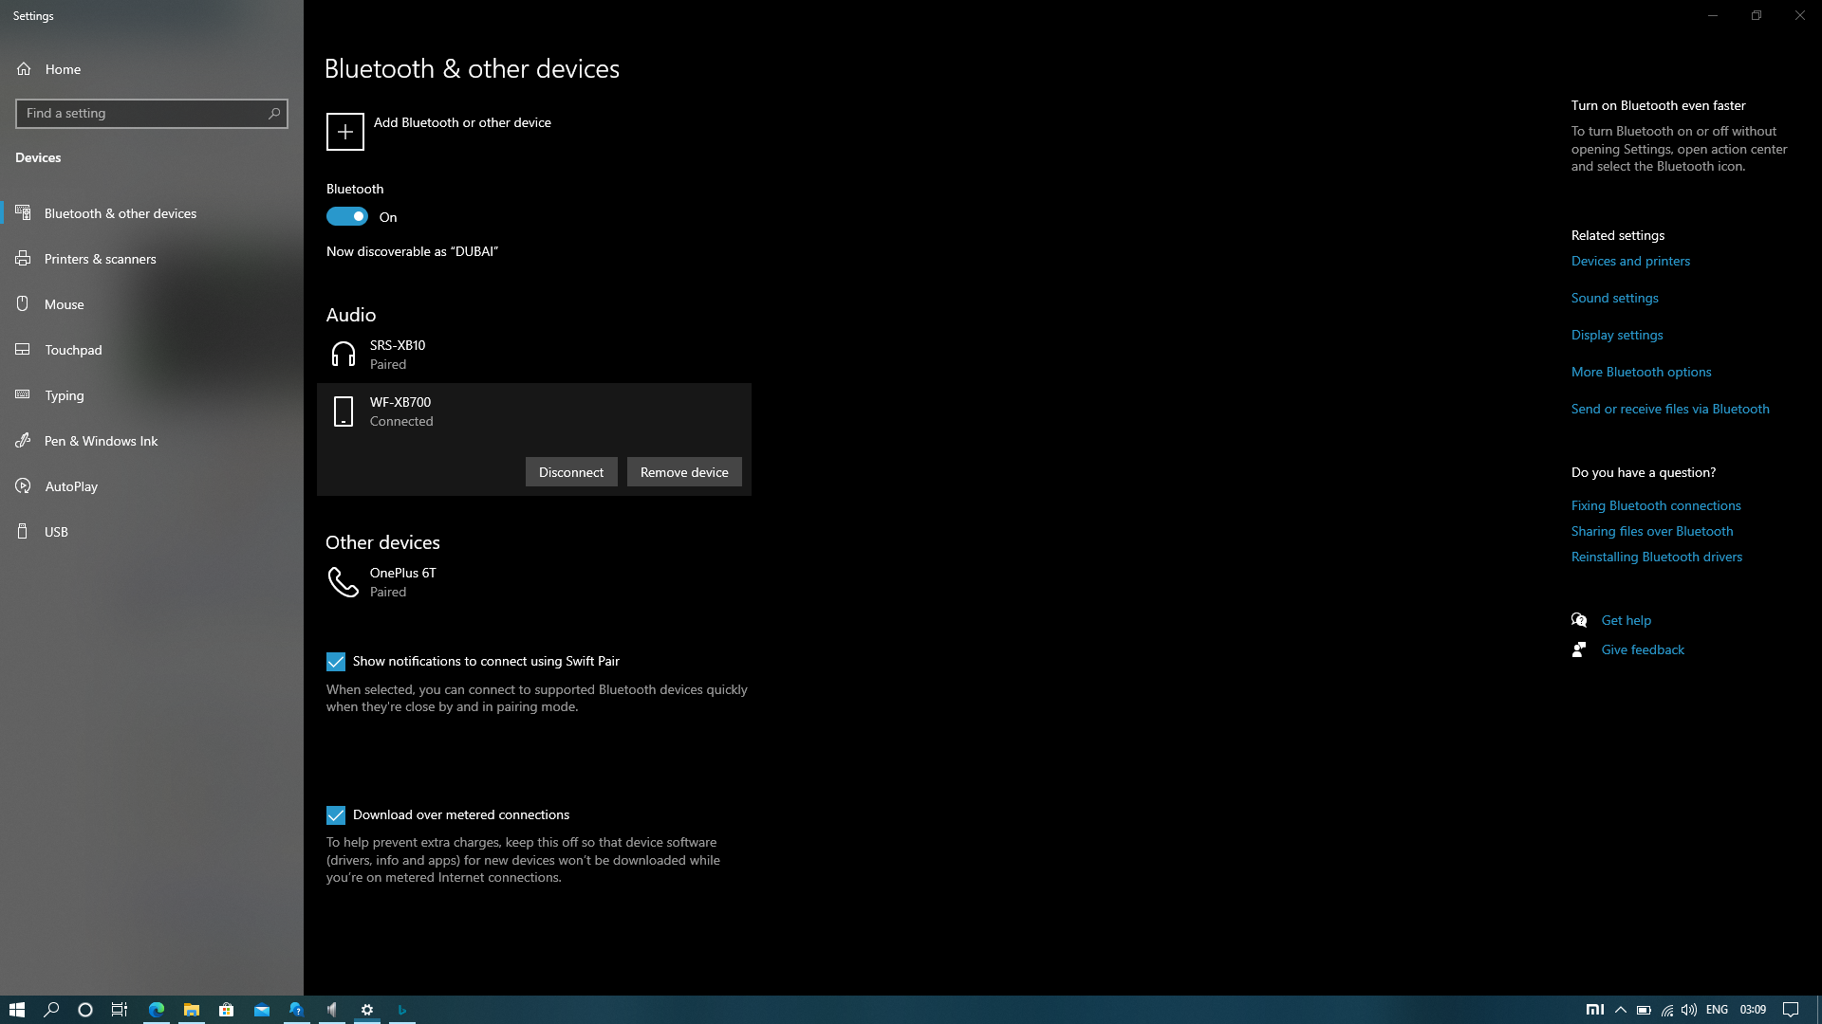1822x1024 pixels.
Task: Click the search magnifier in Find a setting
Action: (274, 114)
